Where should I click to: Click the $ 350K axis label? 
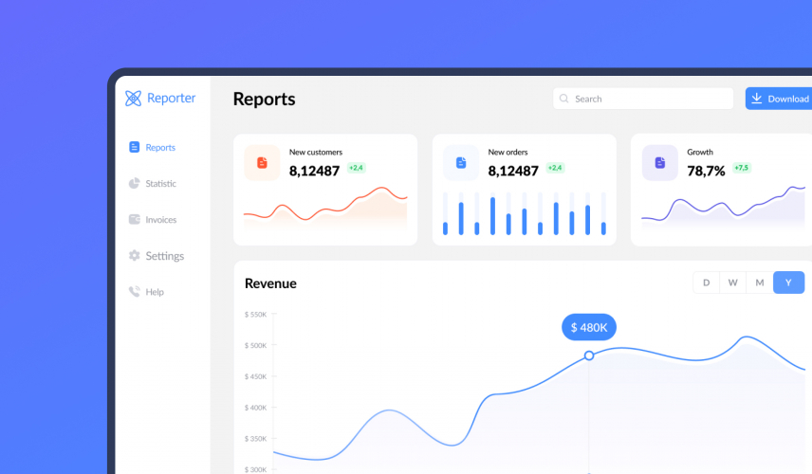(x=256, y=438)
